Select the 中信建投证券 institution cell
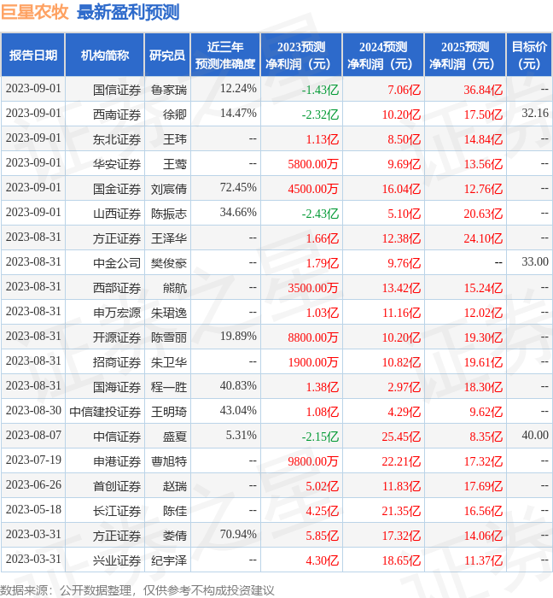The height and width of the screenshot is (598, 553). click(x=105, y=412)
